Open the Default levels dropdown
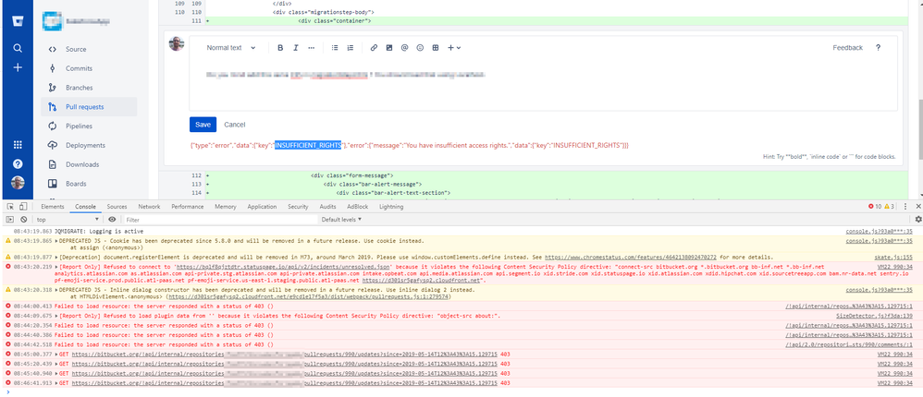Viewport: 923px width, 397px height. coord(341,219)
